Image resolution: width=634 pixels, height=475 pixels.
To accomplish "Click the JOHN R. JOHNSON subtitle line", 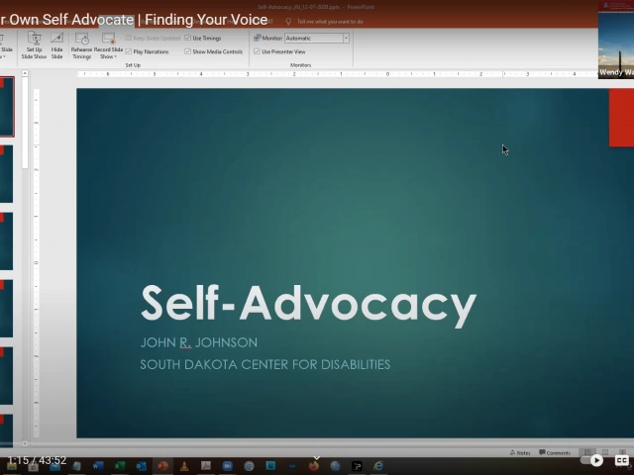I will click(x=198, y=342).
